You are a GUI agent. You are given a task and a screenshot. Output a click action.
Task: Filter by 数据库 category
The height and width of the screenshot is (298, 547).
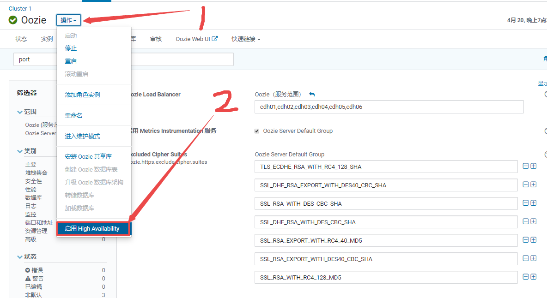(x=33, y=198)
